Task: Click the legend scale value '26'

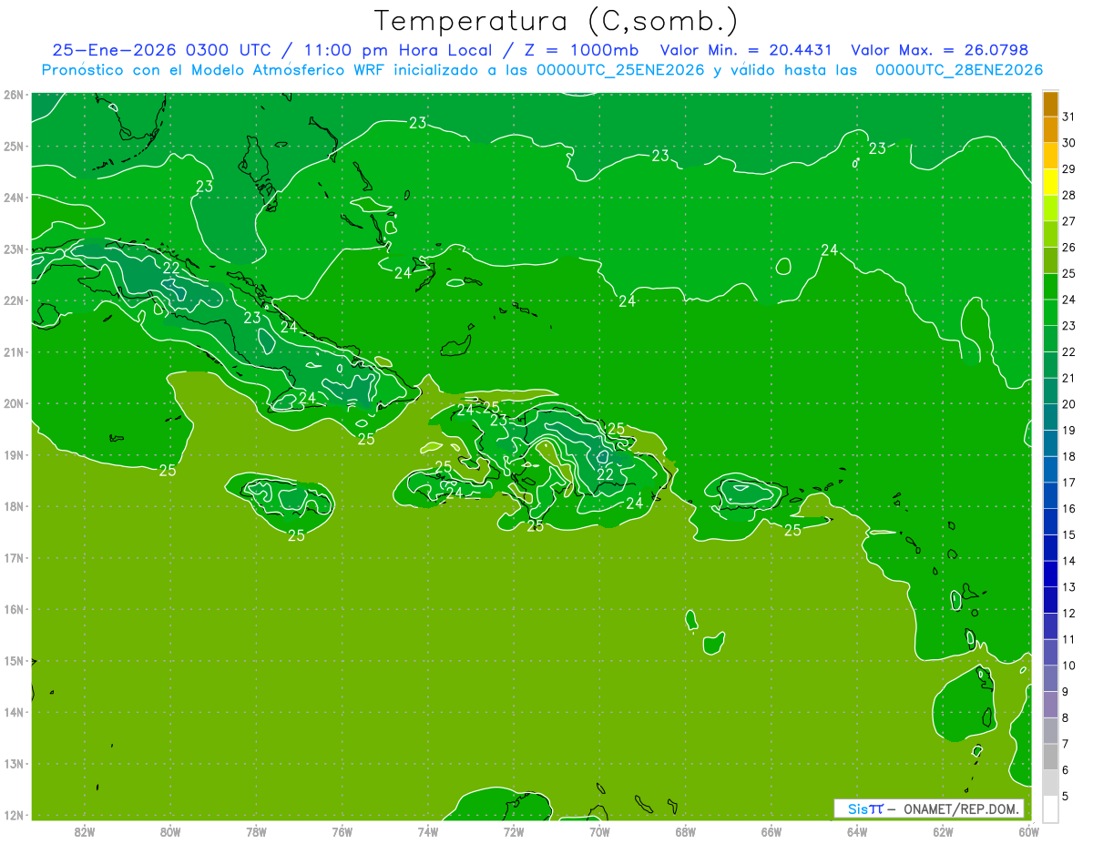Action: [x=1068, y=248]
